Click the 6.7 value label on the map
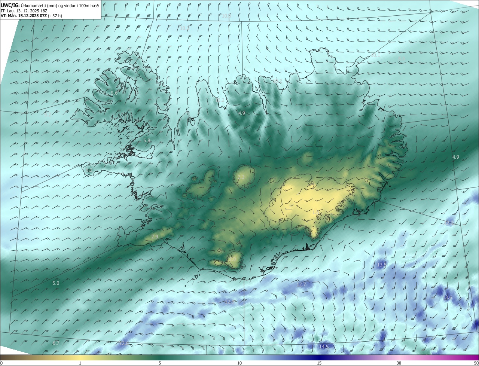The width and height of the screenshot is (479, 366). (56, 343)
